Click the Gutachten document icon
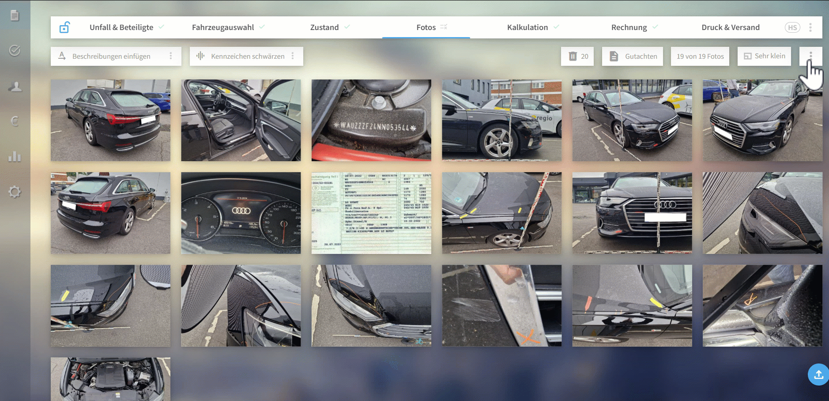The height and width of the screenshot is (401, 829). coord(614,56)
